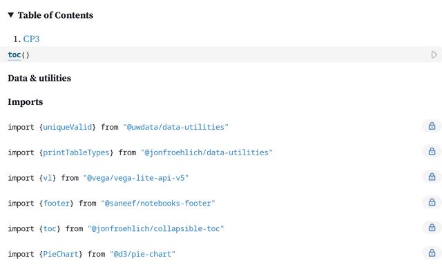Click the run cell play icon
Screen dimensions: 442x276
(434, 55)
